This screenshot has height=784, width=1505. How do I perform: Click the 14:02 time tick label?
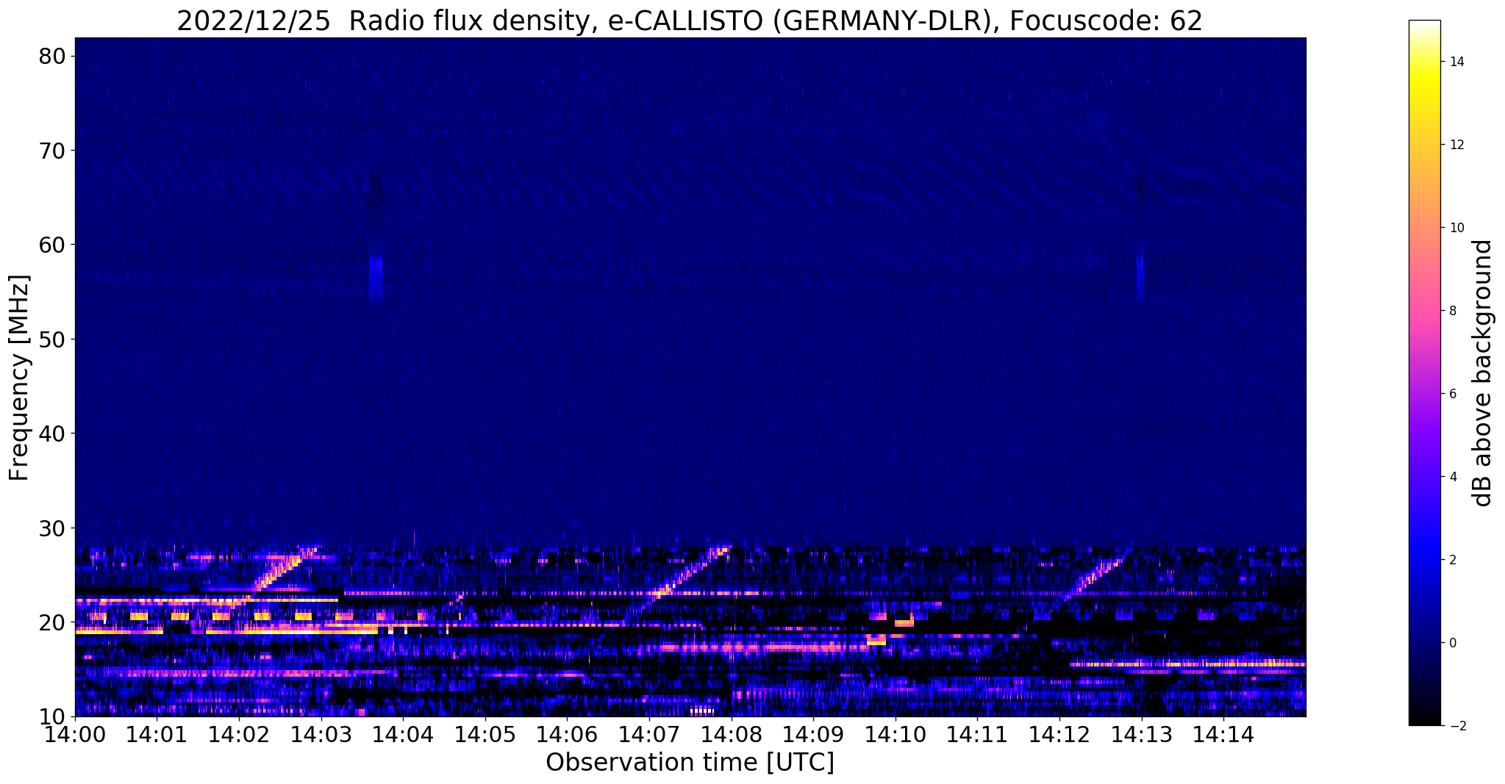(x=240, y=734)
